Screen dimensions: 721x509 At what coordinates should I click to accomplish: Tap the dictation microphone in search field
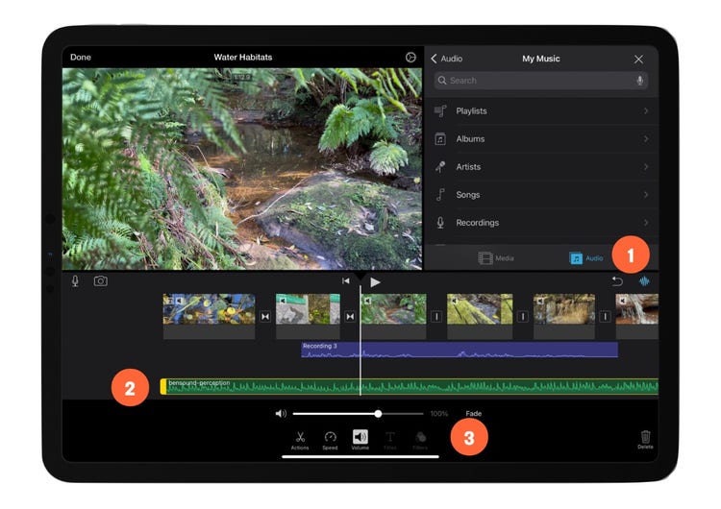639,81
